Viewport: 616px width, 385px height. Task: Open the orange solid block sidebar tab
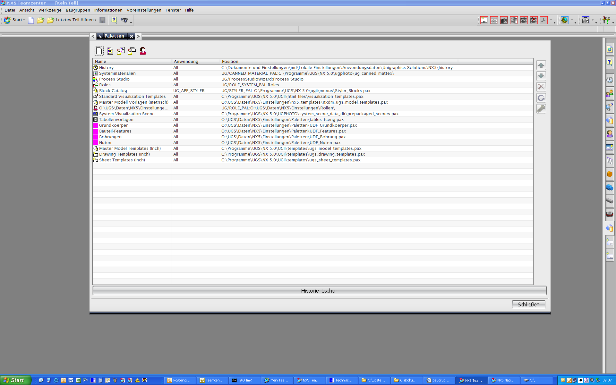[x=610, y=174]
